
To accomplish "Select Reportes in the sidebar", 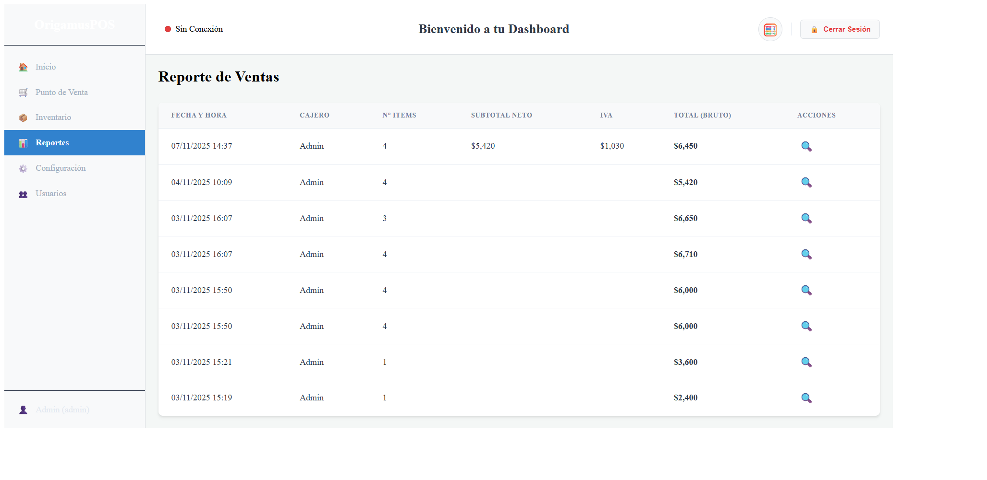I will point(52,143).
